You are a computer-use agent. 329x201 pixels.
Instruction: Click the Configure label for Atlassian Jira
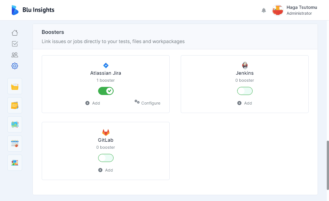click(x=150, y=103)
